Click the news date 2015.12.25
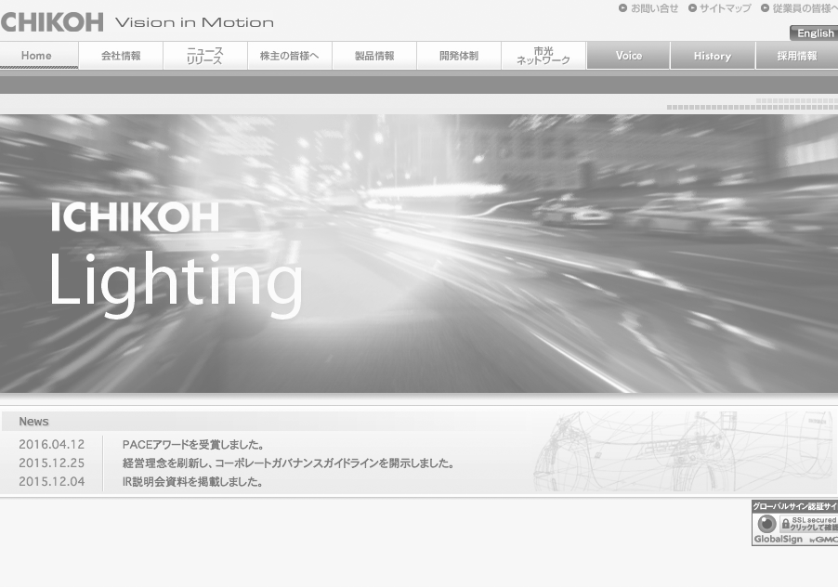838x587 pixels. [x=52, y=463]
